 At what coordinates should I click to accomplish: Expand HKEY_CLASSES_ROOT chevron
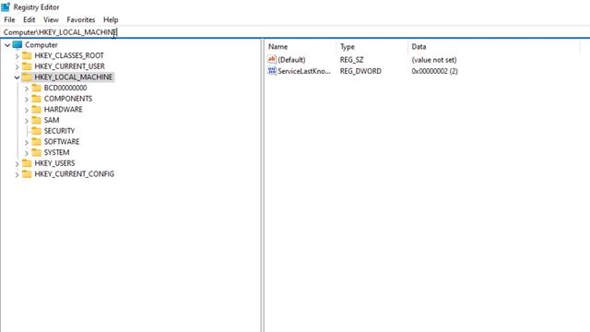click(x=17, y=56)
